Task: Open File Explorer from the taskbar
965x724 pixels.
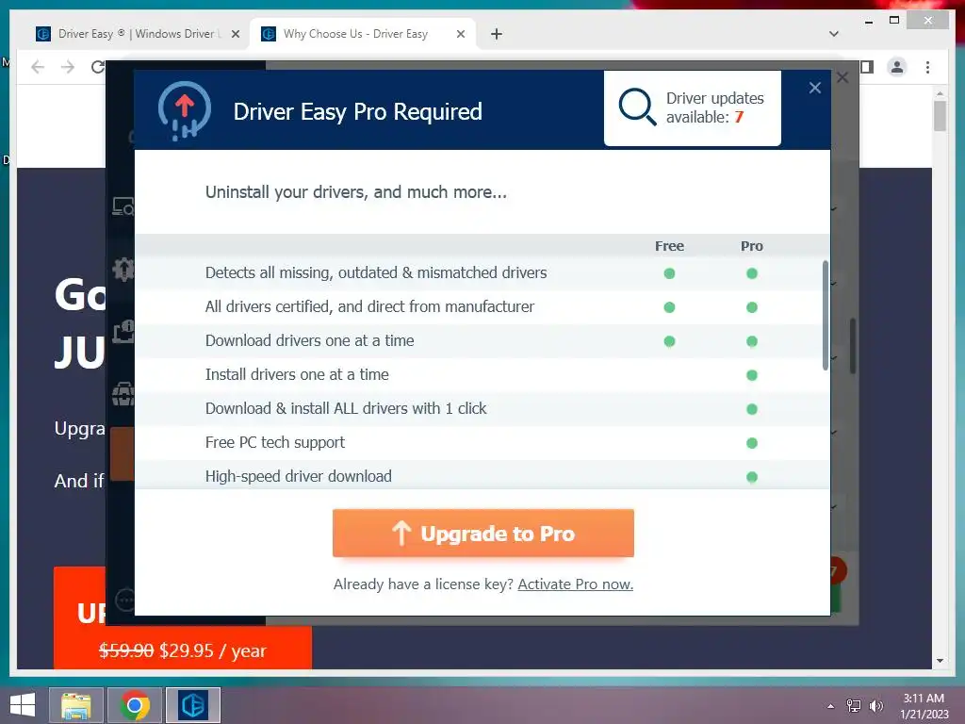Action: tap(75, 705)
